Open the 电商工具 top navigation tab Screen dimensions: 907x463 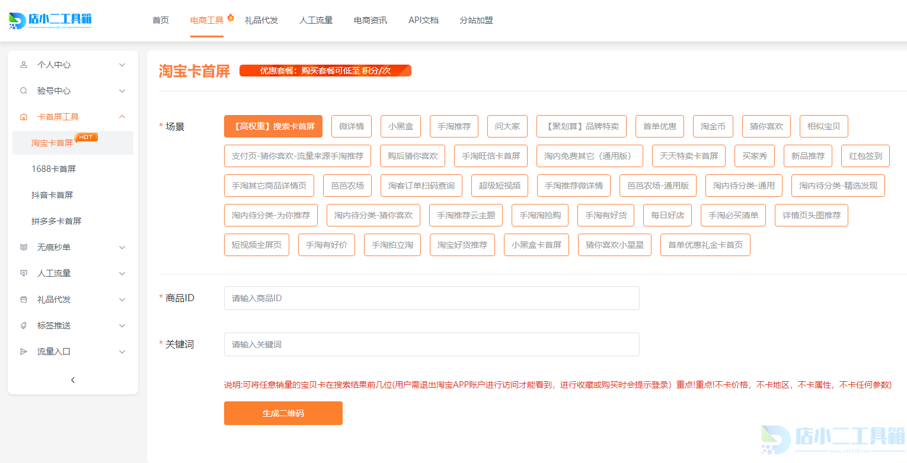[207, 20]
